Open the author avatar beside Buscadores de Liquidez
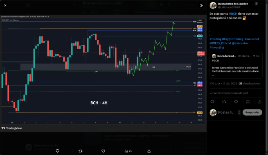The height and width of the screenshot is (155, 268). (x=213, y=5)
